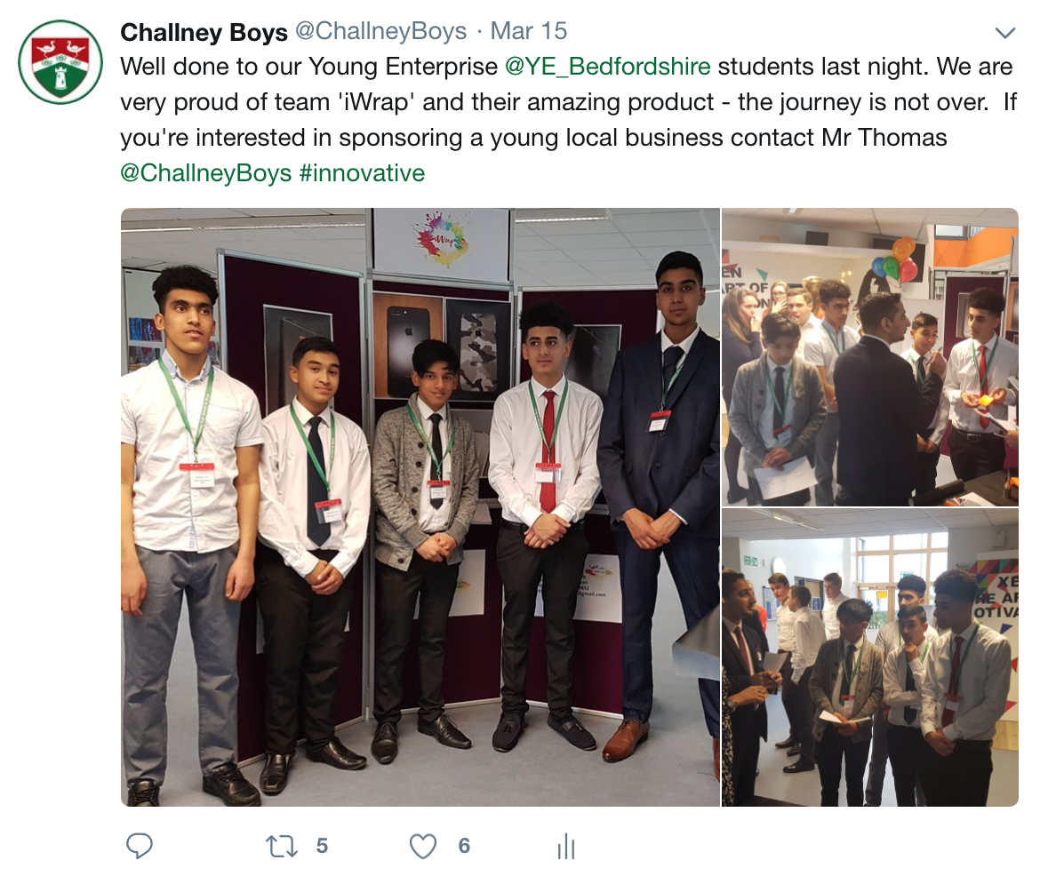Click the like count of 6
Viewport: 1040px width, 876px height.
(x=464, y=846)
